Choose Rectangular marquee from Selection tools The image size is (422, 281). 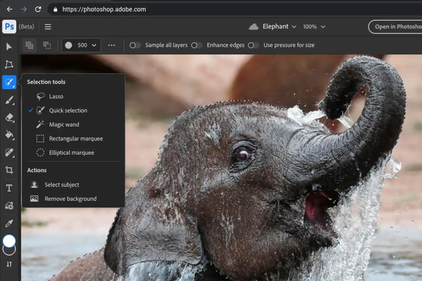click(x=76, y=139)
